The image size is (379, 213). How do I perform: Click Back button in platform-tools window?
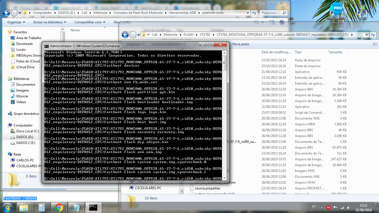point(6,13)
